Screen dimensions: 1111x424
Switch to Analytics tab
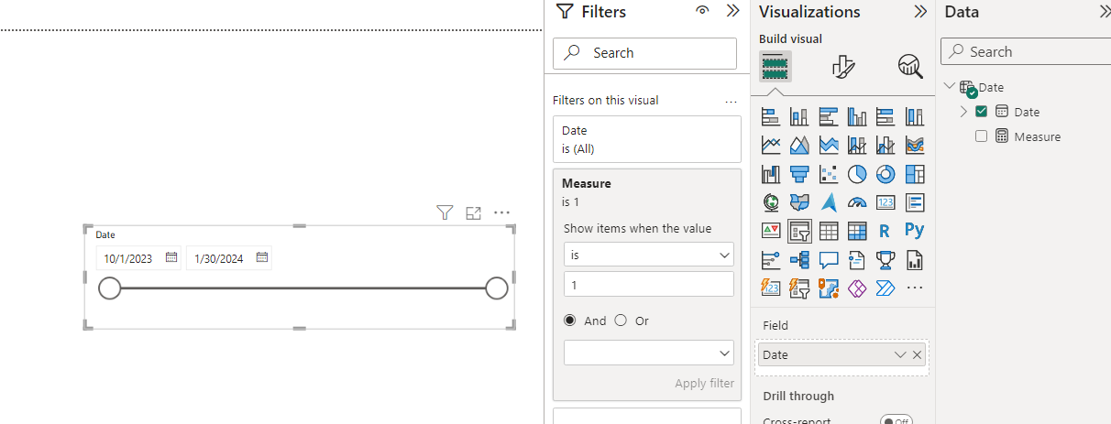(x=910, y=66)
